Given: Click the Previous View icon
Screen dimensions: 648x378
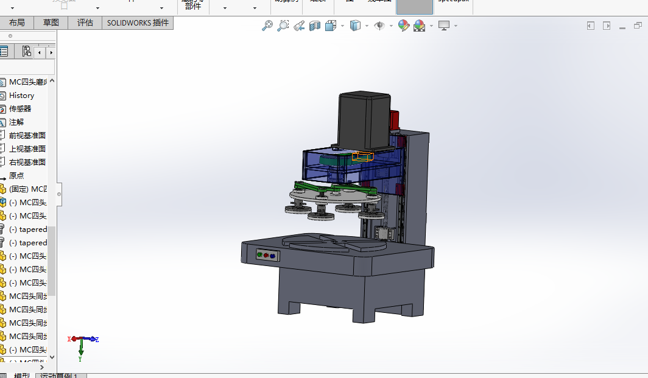Looking at the screenshot, I should click(x=299, y=26).
